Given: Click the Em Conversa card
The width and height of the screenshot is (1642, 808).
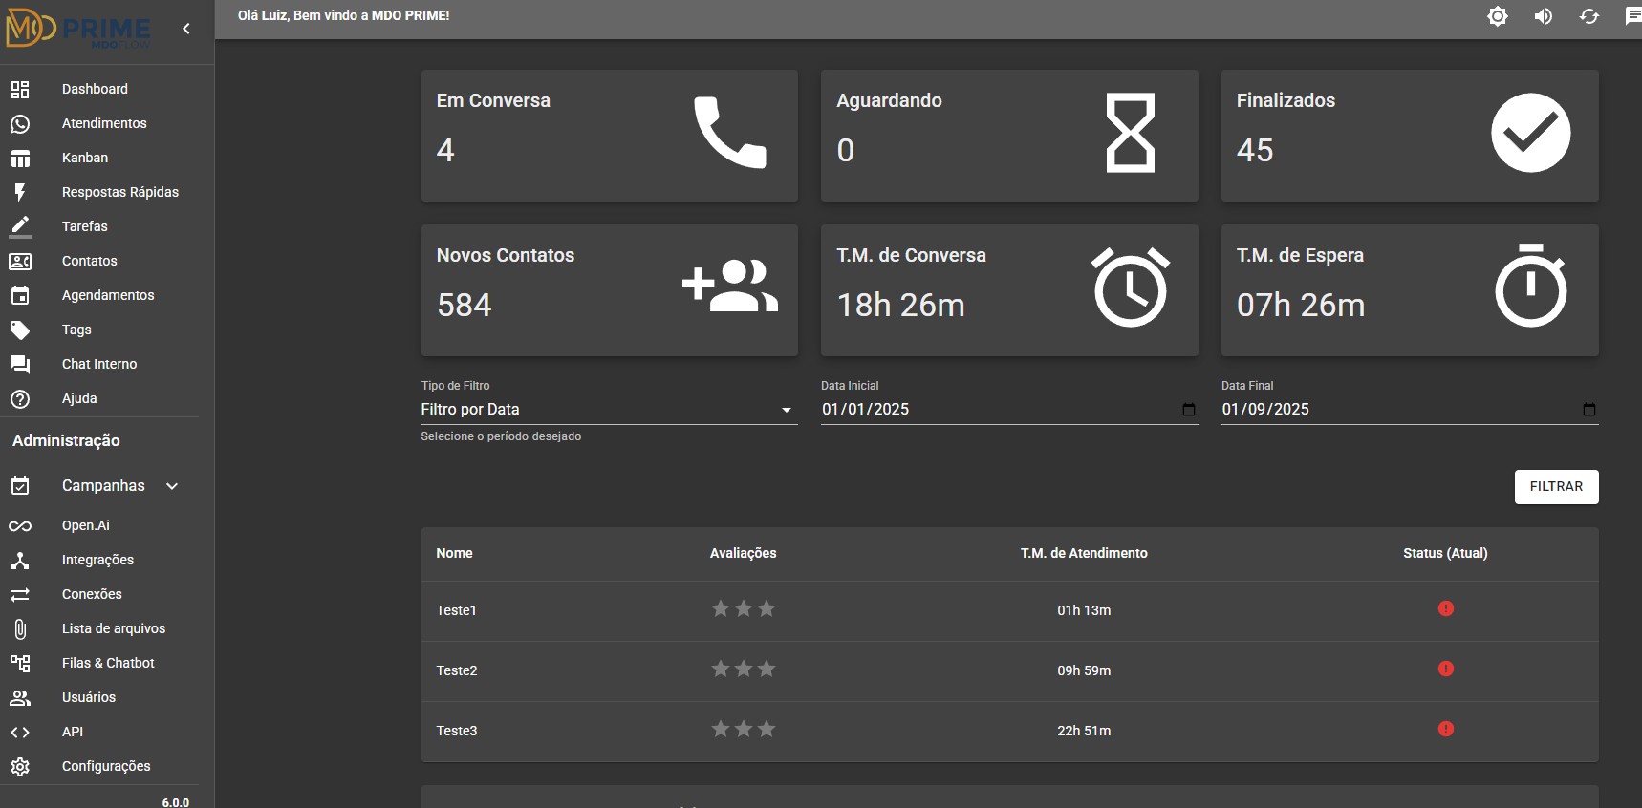Looking at the screenshot, I should 610,136.
